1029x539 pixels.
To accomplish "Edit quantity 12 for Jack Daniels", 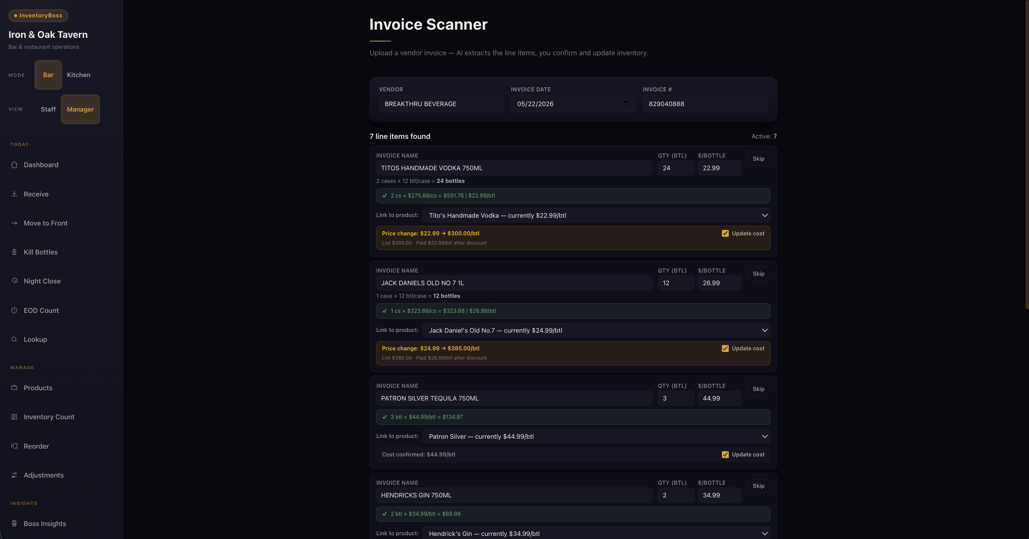I will tap(676, 283).
